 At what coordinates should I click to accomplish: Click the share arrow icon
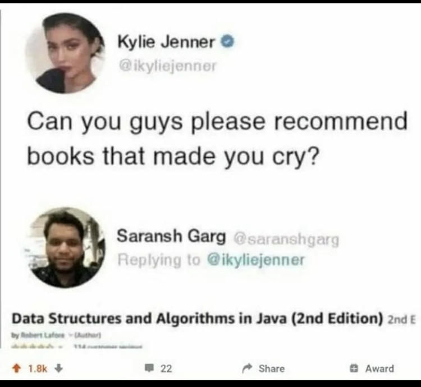coord(247,368)
